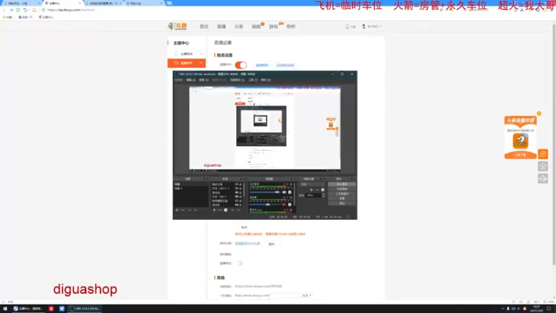Add a source with plus icon in OBS Sources panel

tap(214, 210)
